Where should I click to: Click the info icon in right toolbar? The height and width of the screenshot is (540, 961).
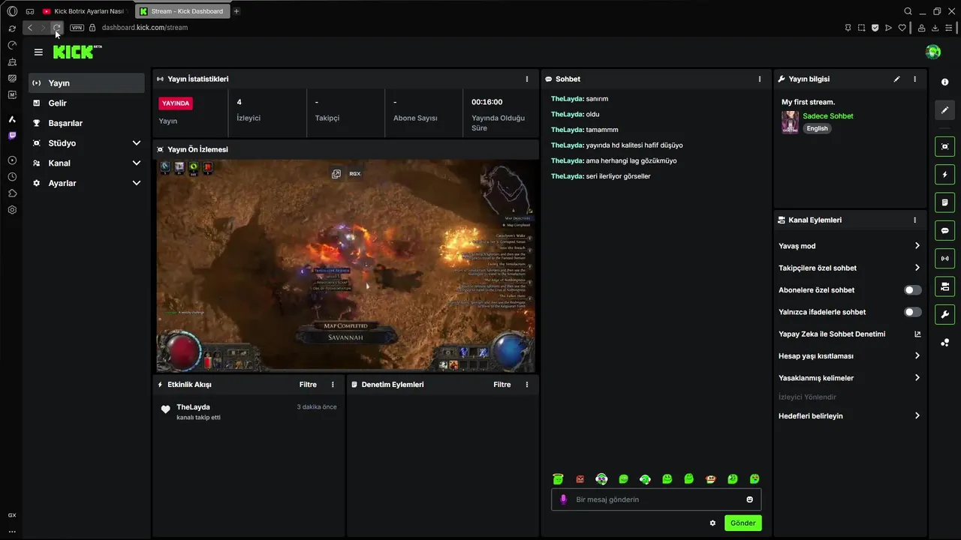[x=945, y=82]
